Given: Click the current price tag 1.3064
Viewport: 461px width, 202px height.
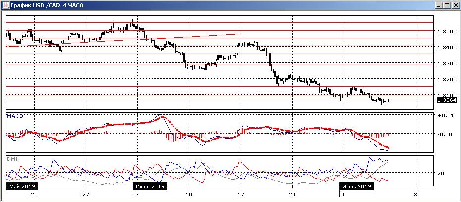Looking at the screenshot, I should (446, 100).
